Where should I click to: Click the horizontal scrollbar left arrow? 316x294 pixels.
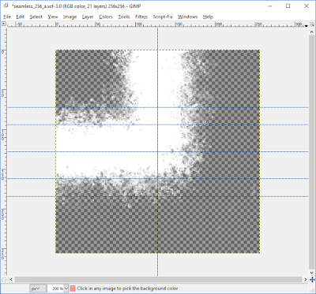11,279
